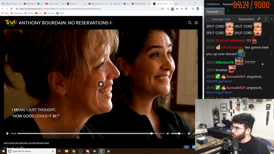Click the username KillerDan76 in chat
The height and width of the screenshot is (154, 274).
[225, 62]
